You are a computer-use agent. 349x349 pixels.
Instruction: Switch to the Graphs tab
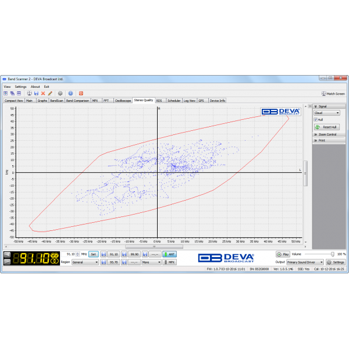coord(42,101)
